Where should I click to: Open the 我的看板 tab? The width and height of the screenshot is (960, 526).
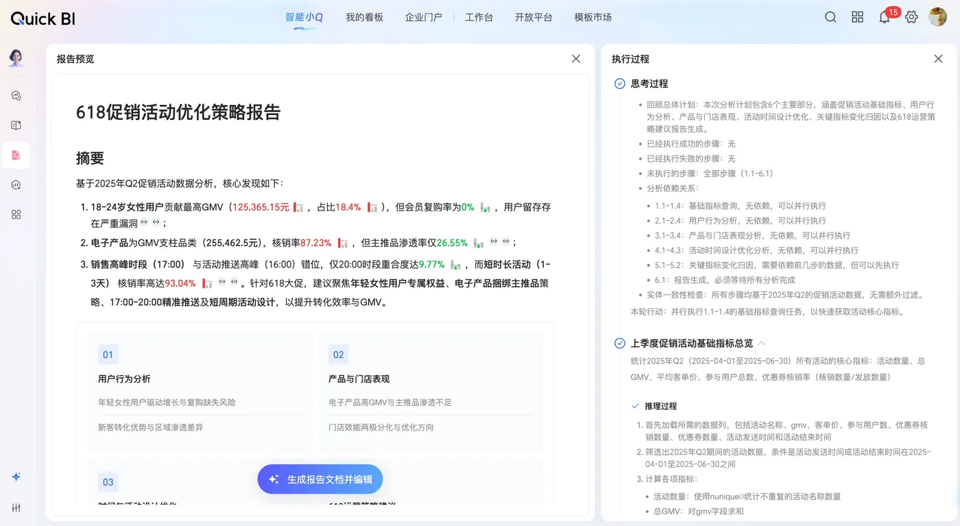coord(364,17)
